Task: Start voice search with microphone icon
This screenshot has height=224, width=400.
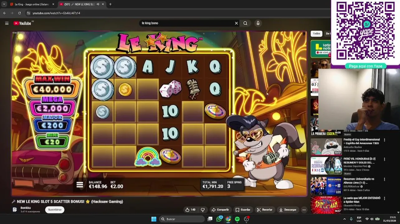Action: pos(258,23)
